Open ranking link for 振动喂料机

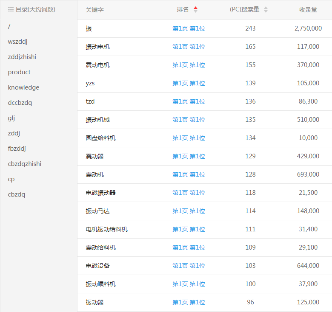tap(189, 284)
